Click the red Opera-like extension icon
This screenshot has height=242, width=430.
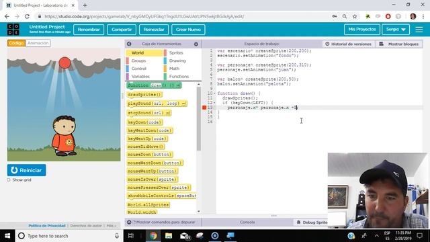pos(388,16)
